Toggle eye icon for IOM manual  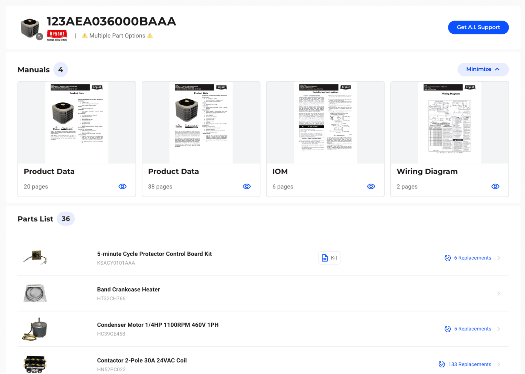pos(371,187)
